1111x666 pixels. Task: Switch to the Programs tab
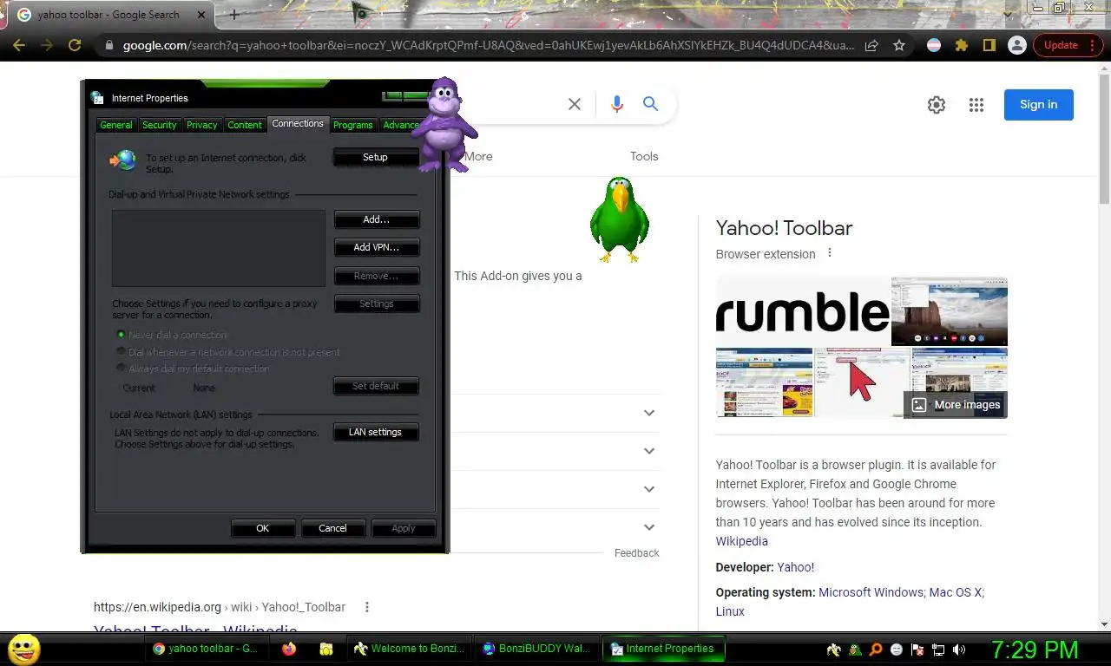pyautogui.click(x=353, y=125)
